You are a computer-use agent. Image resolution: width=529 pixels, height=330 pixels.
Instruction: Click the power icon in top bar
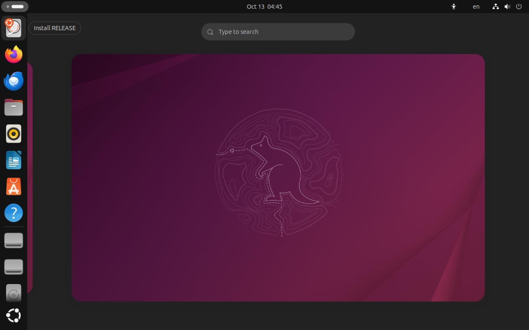518,7
